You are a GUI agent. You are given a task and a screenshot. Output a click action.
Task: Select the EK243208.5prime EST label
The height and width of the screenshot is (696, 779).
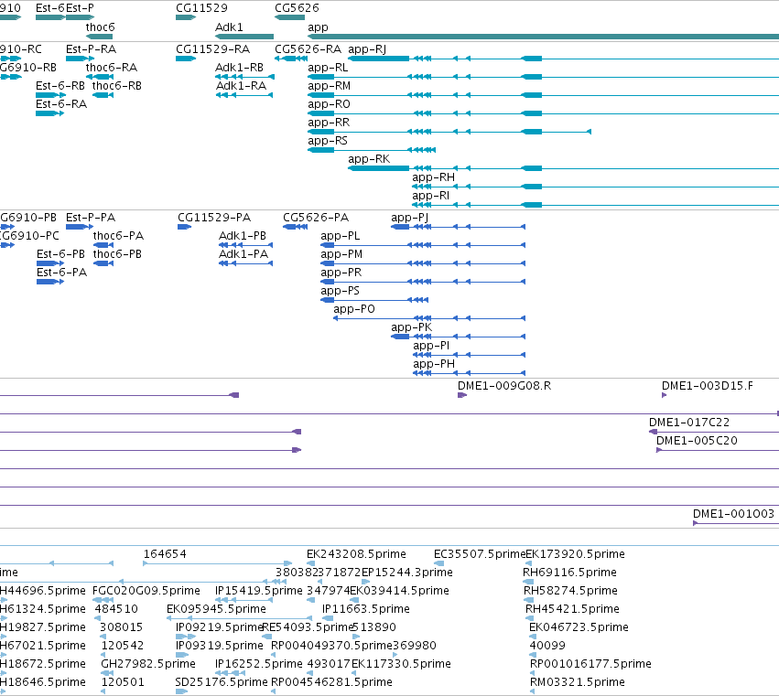pyautogui.click(x=356, y=554)
